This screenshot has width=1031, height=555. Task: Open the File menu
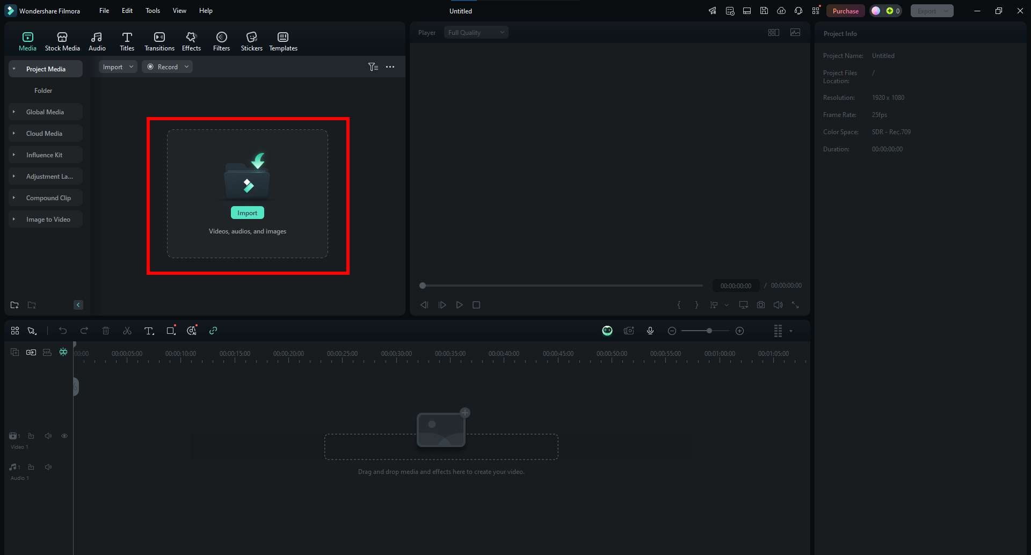[104, 11]
